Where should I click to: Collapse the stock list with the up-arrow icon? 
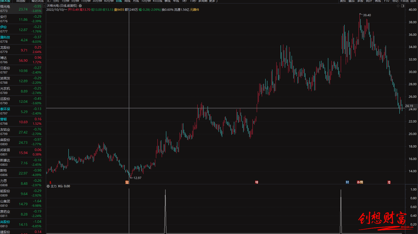(44, 5)
